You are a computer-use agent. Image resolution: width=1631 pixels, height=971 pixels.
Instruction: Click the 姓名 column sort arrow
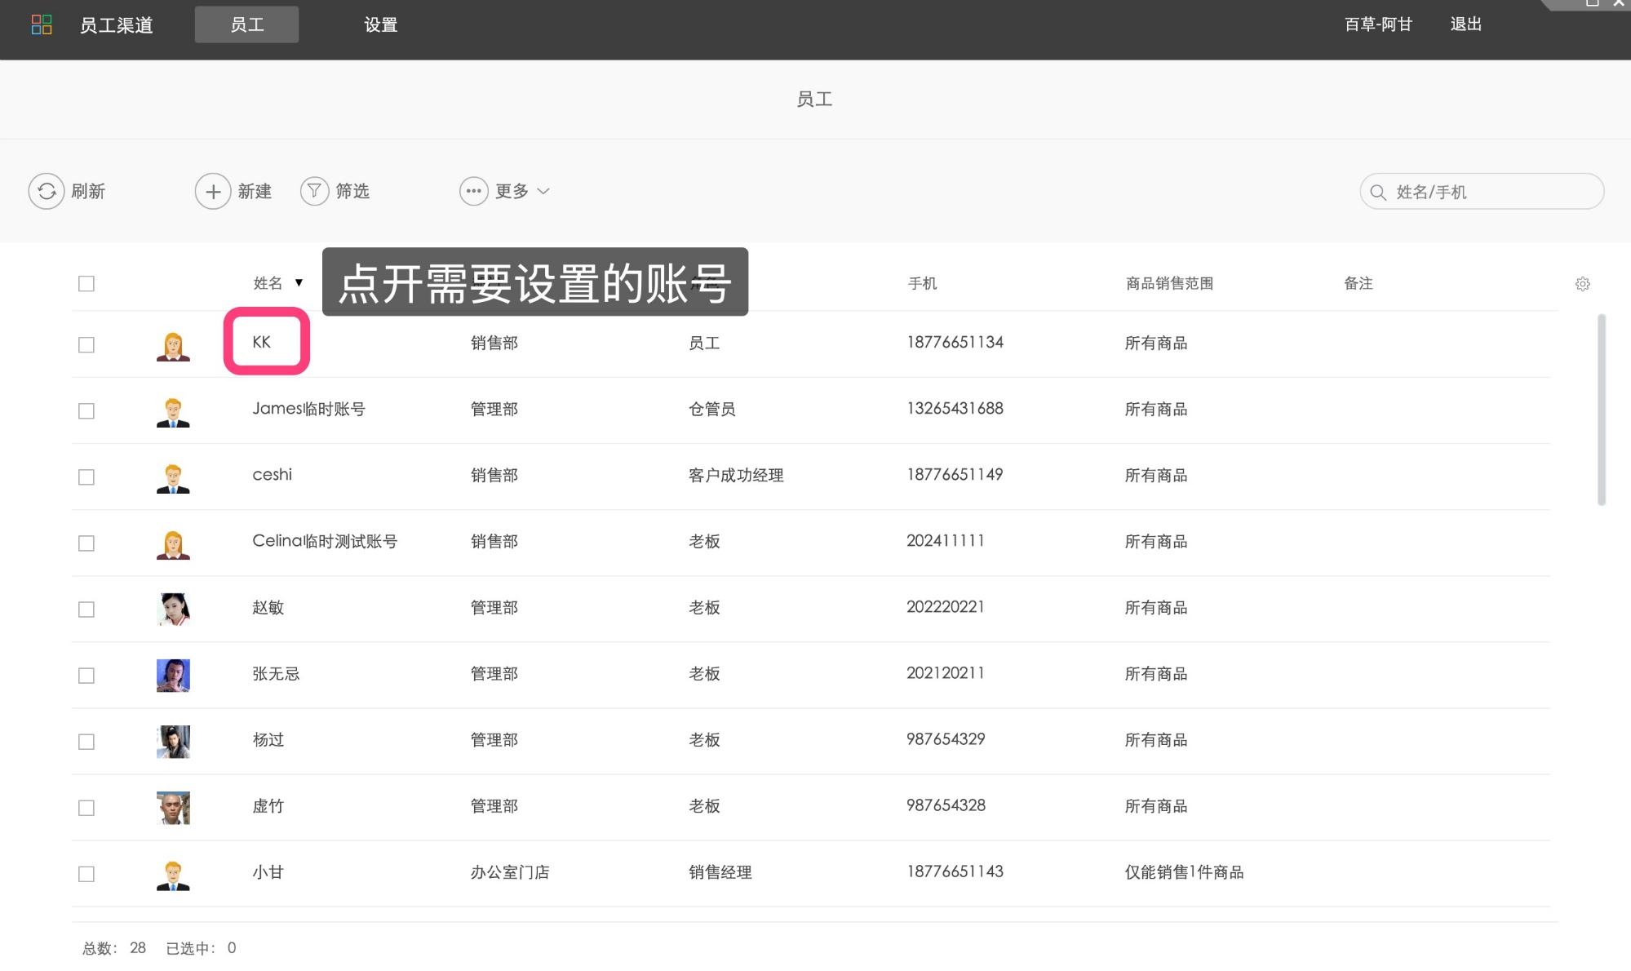click(299, 283)
